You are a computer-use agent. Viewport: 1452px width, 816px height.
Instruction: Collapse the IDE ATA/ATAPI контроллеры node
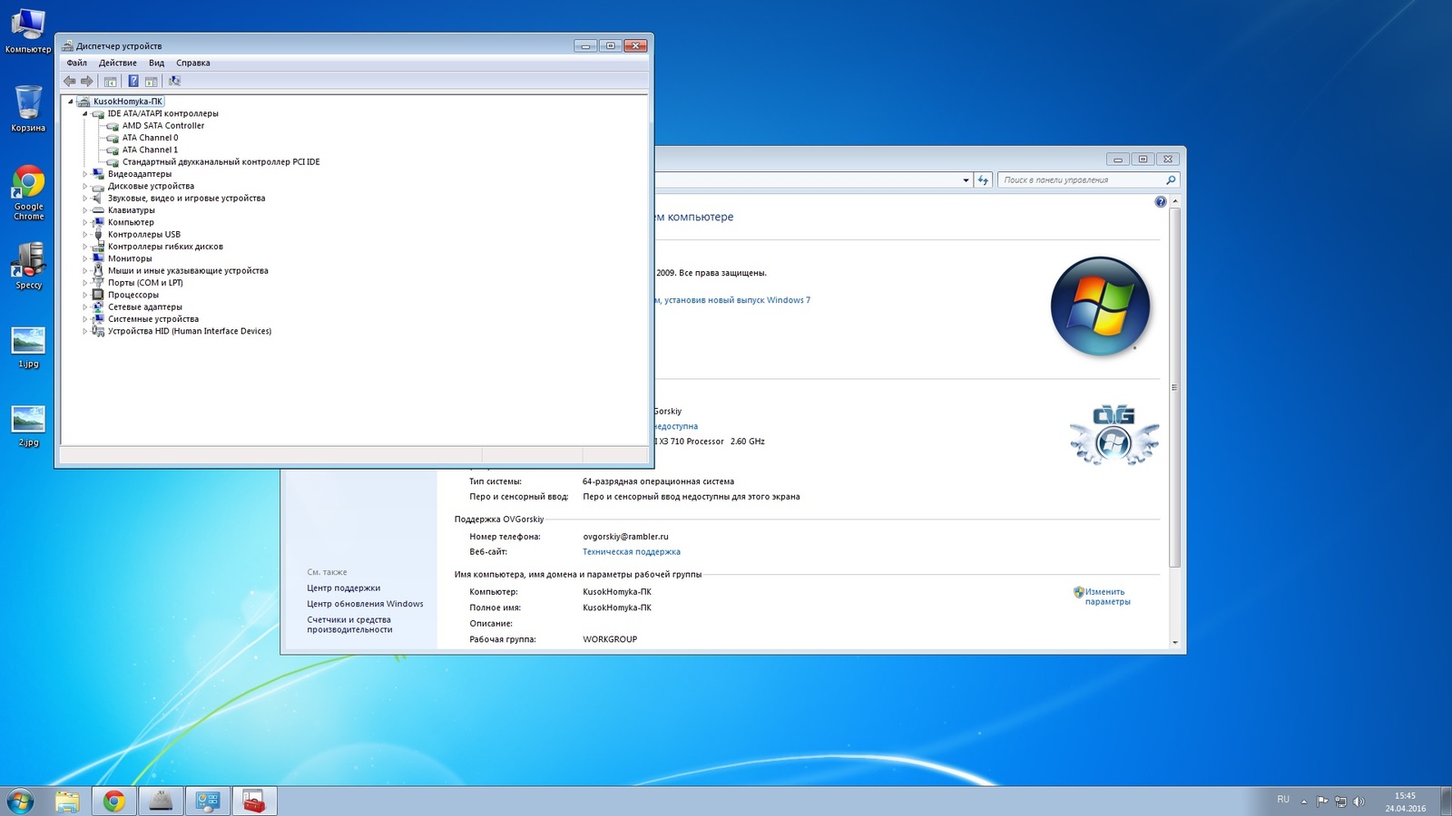click(85, 114)
